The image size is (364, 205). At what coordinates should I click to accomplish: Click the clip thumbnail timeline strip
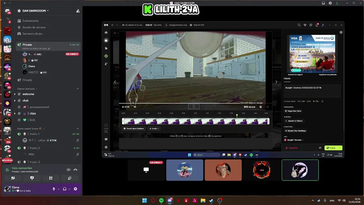click(x=196, y=122)
